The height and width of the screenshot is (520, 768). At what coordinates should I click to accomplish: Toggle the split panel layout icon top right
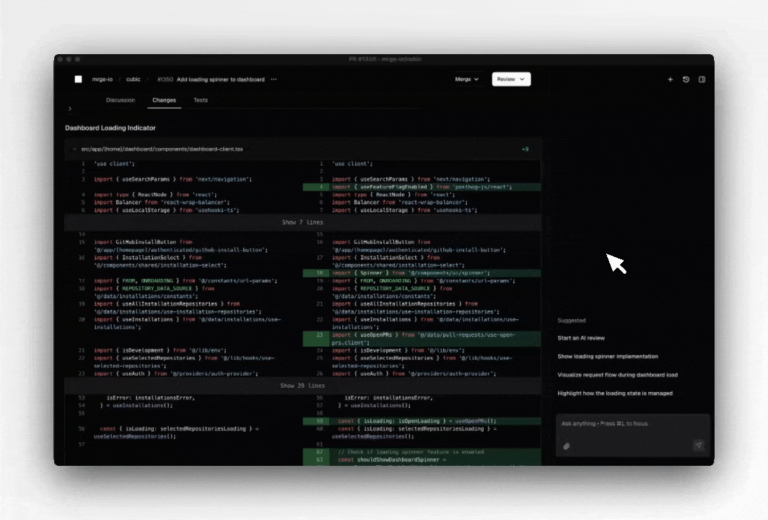click(701, 79)
